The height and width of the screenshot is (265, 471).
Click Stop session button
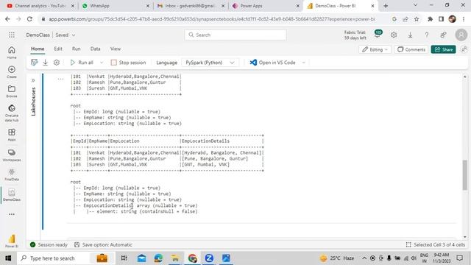tap(128, 63)
